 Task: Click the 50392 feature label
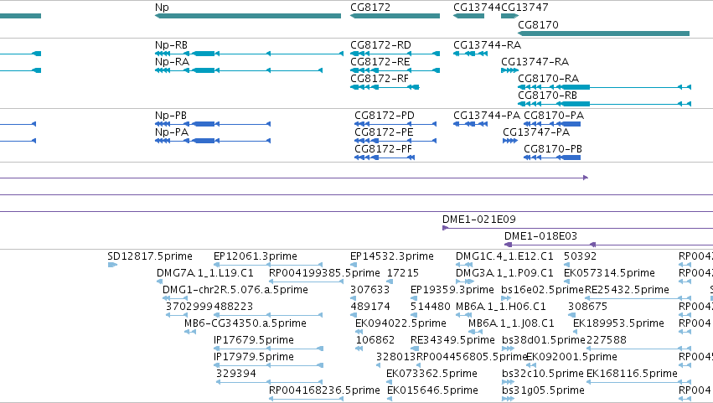[581, 256]
